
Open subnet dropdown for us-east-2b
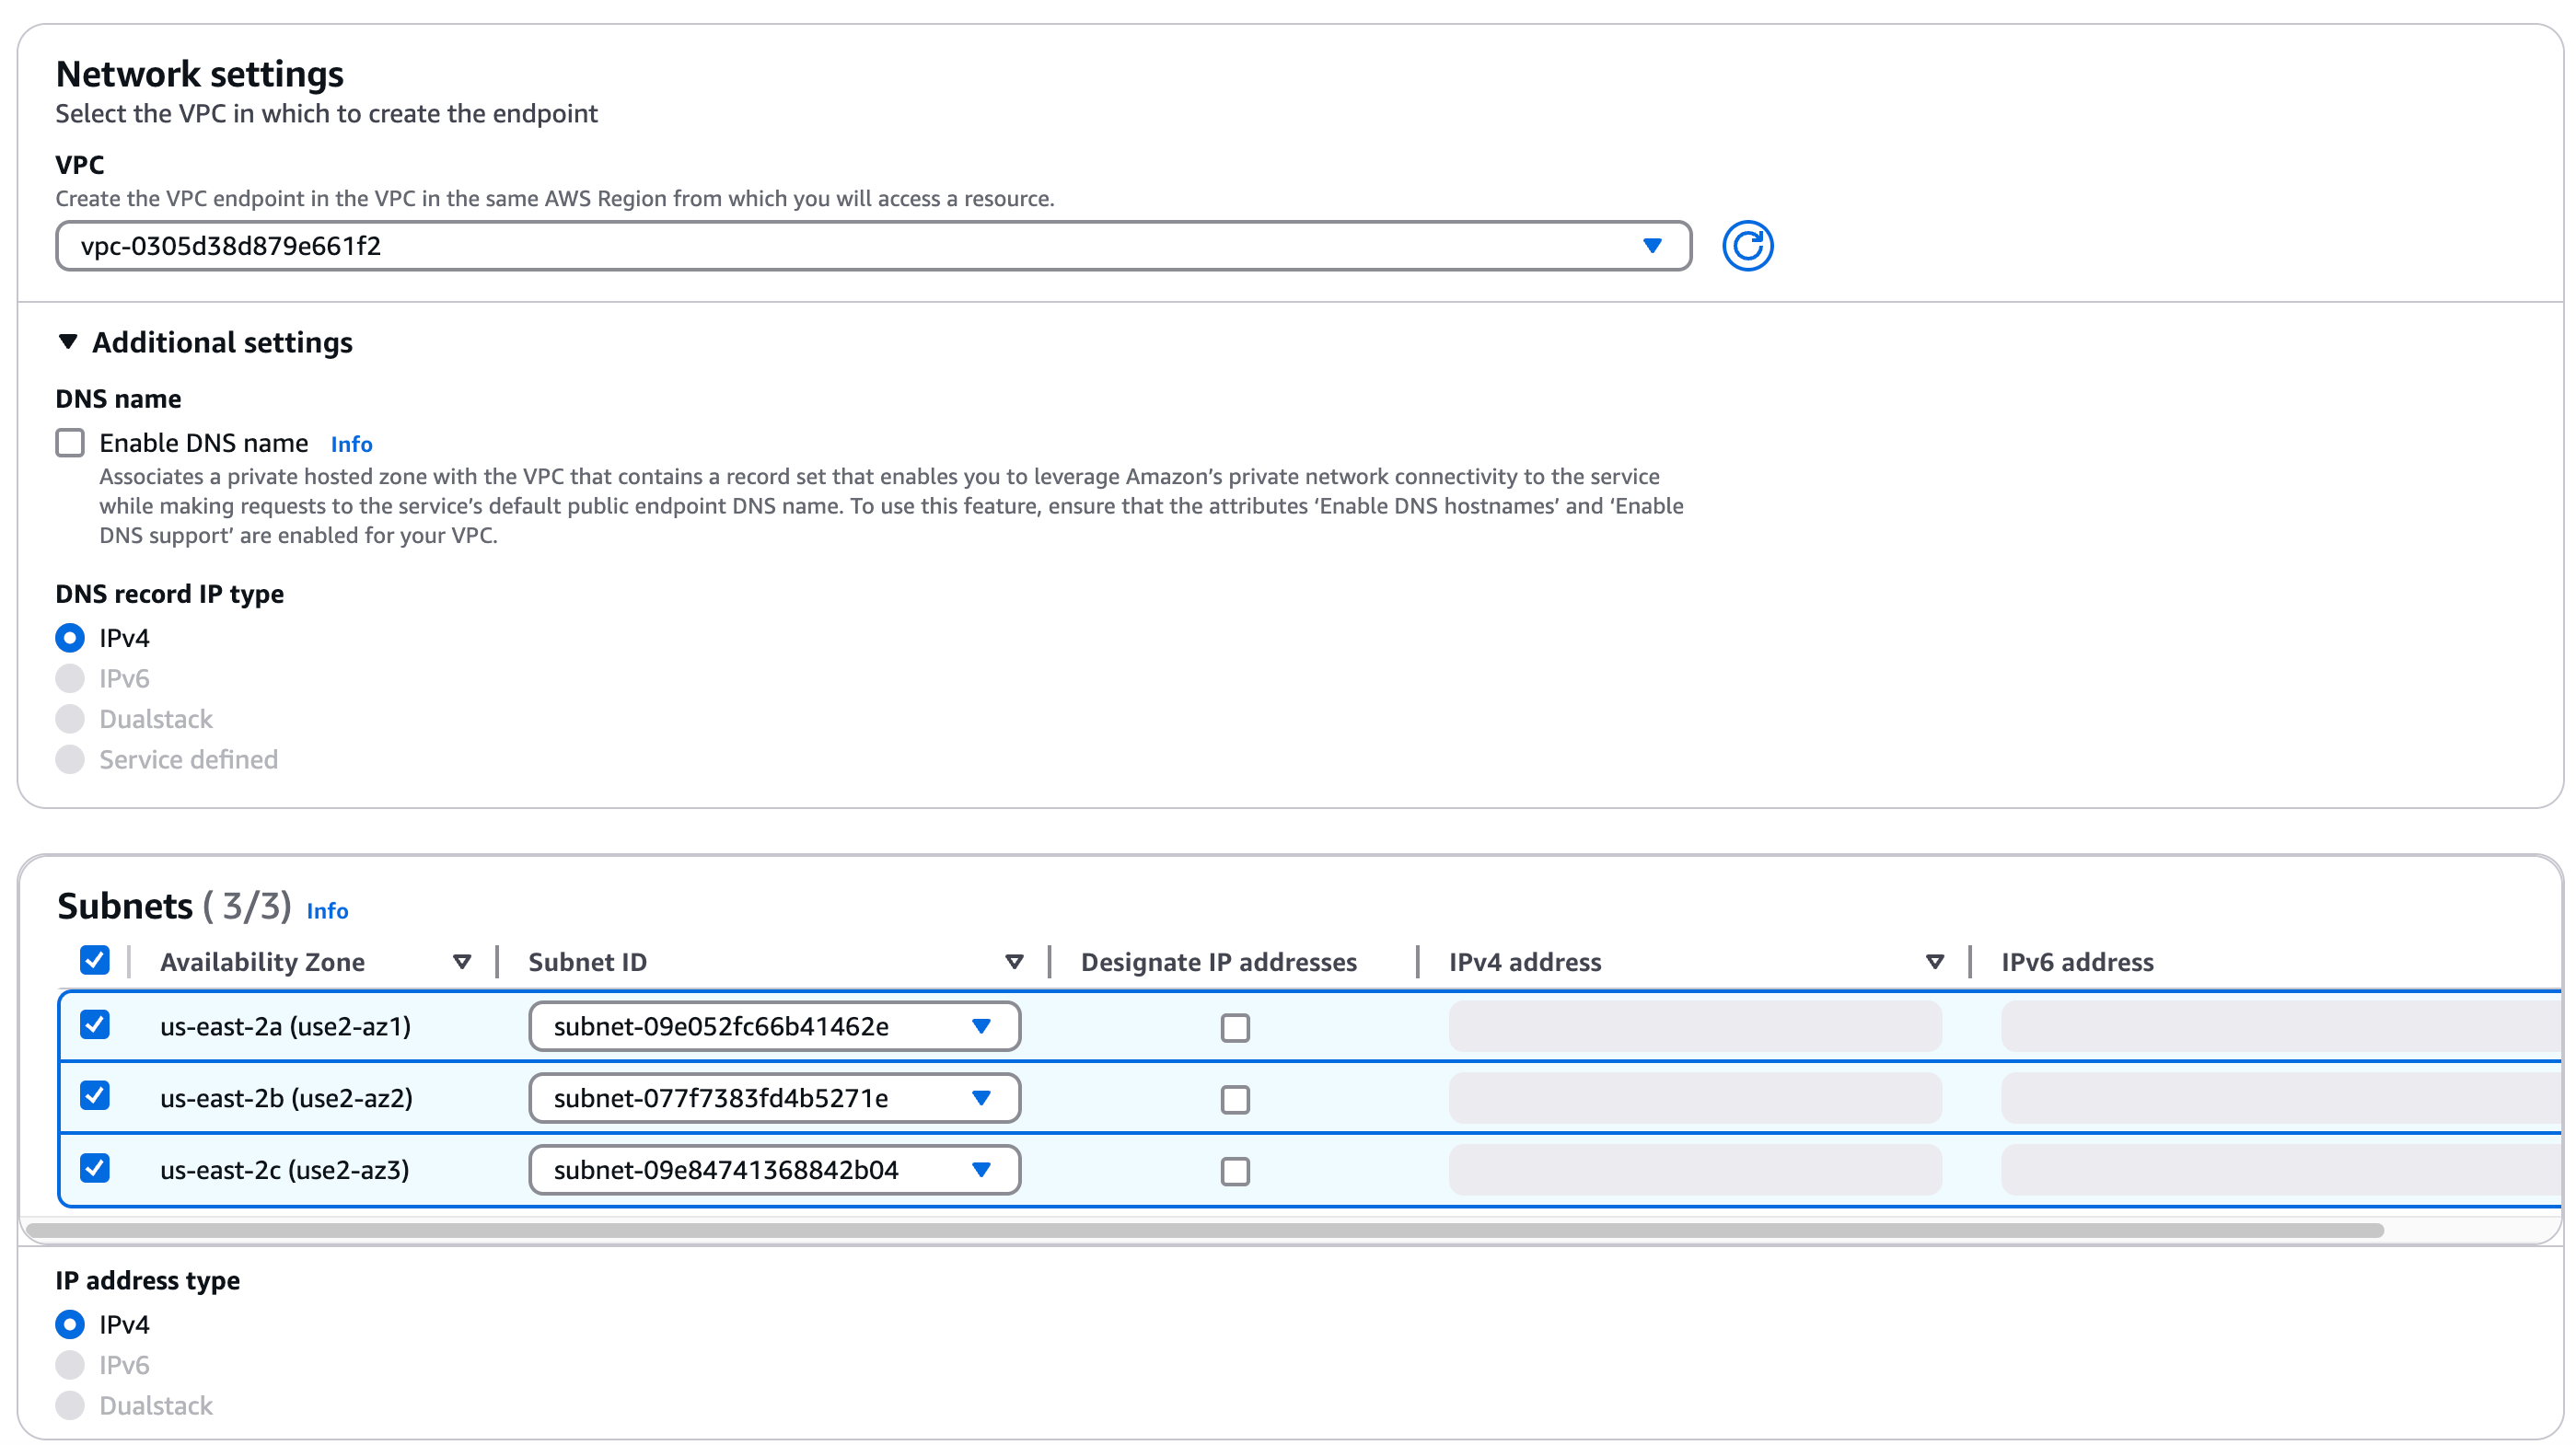coord(982,1097)
